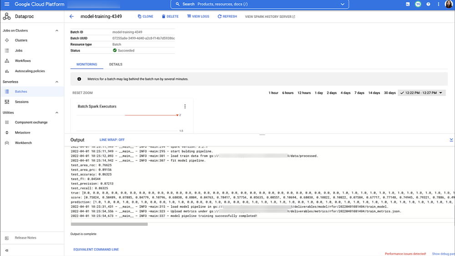Click the CLONE button
The height and width of the screenshot is (256, 455).
(x=146, y=16)
